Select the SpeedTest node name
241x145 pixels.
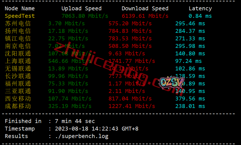20,16
